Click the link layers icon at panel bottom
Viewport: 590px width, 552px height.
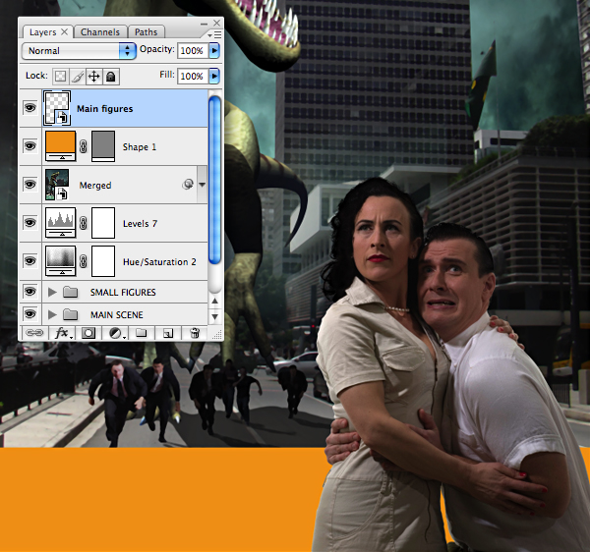(x=34, y=333)
